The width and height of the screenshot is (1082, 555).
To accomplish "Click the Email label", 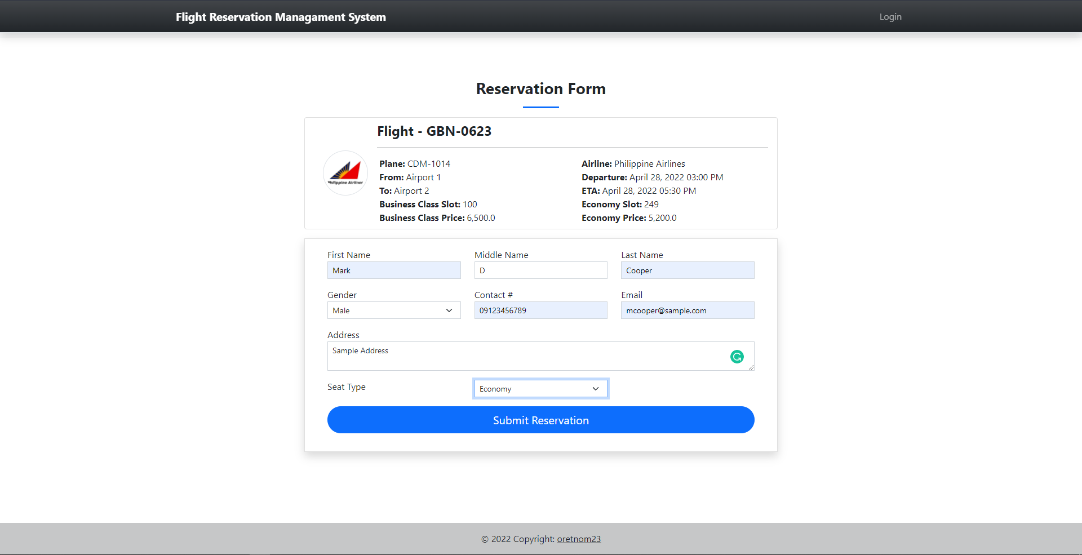I will point(632,295).
